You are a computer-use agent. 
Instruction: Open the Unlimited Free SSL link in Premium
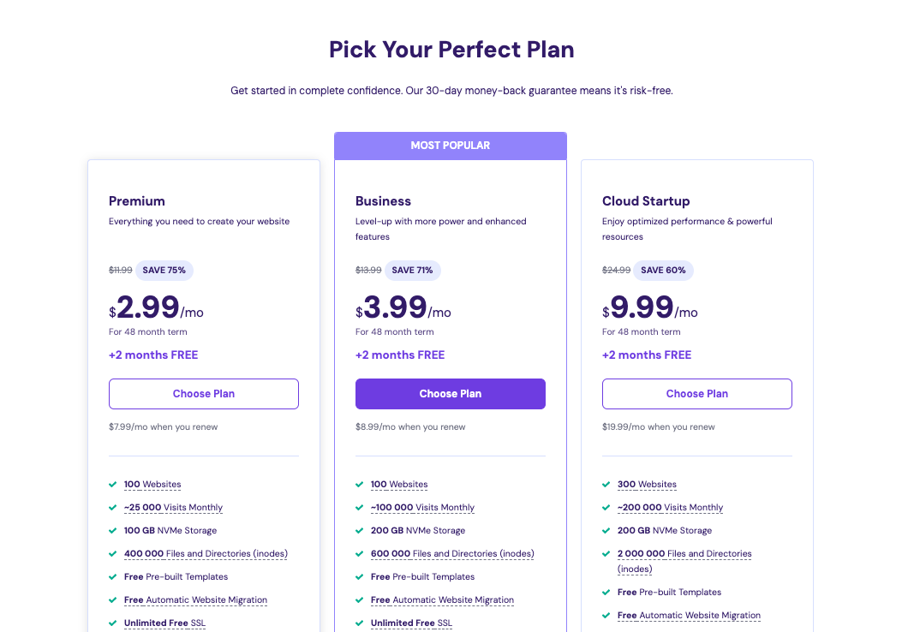tap(164, 623)
